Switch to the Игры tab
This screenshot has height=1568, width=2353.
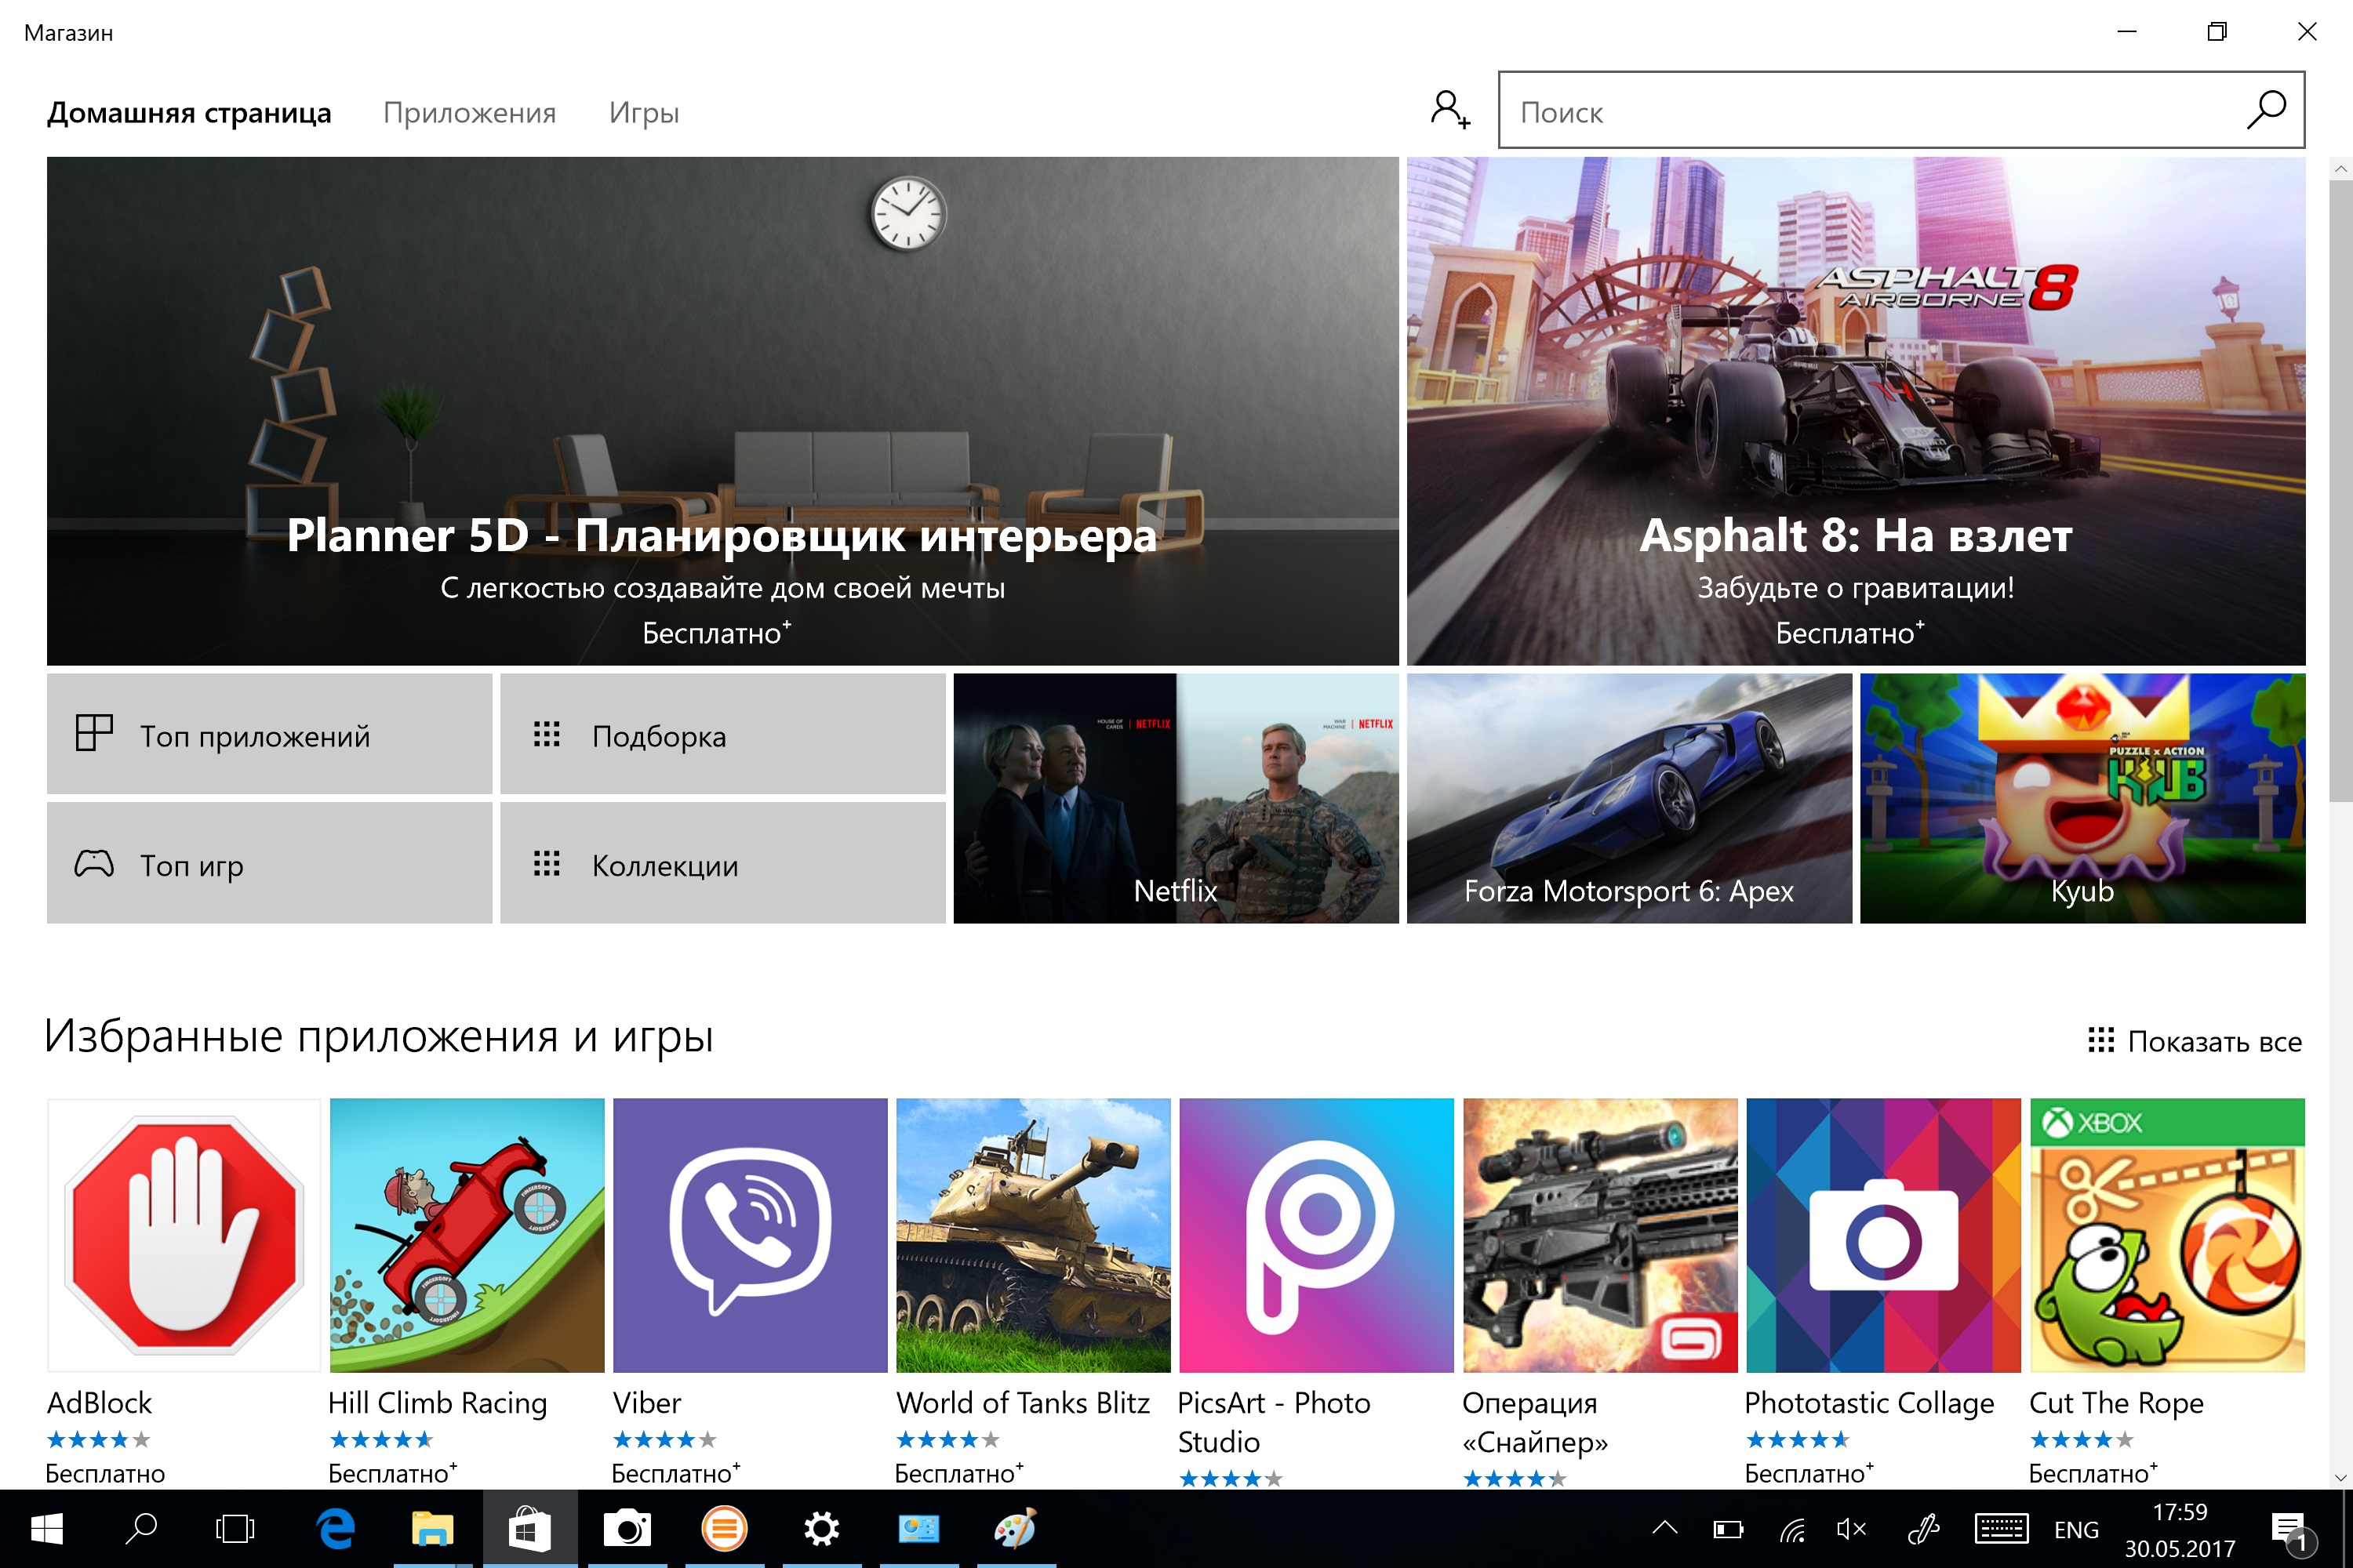[644, 113]
